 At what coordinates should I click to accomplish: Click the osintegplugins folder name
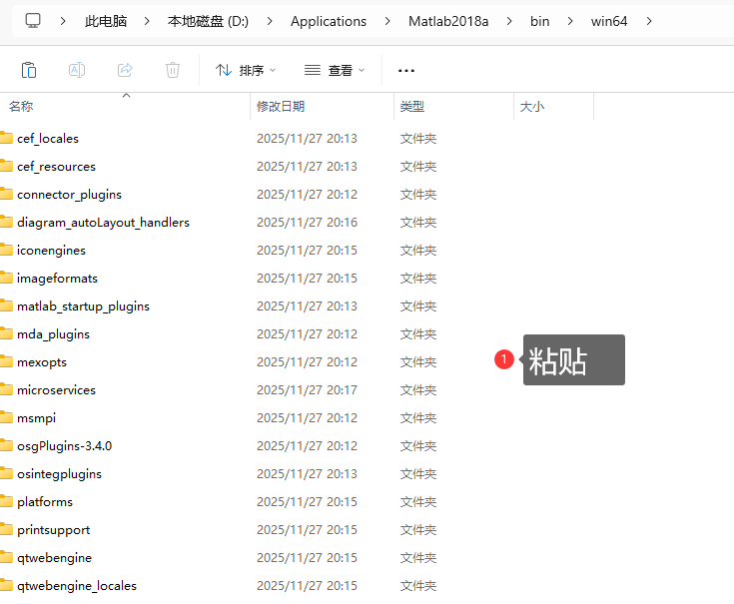pyautogui.click(x=60, y=474)
